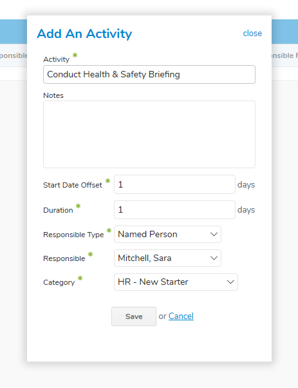The width and height of the screenshot is (298, 388).
Task: Click the Notes field label
Action: click(x=53, y=95)
